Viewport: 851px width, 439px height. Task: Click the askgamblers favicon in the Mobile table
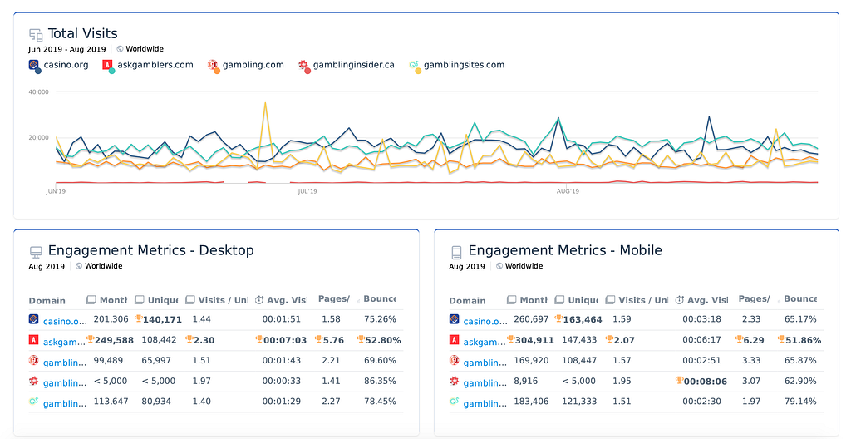coord(455,340)
